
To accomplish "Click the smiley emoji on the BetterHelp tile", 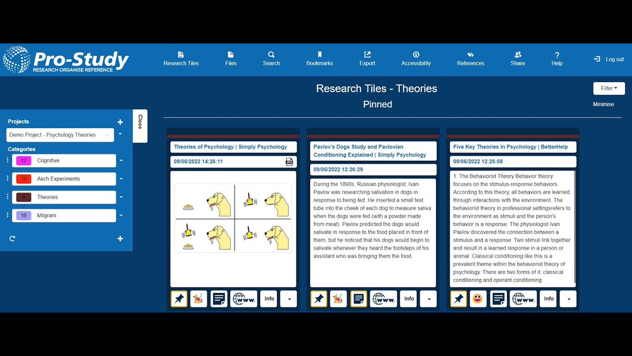I will point(478,299).
